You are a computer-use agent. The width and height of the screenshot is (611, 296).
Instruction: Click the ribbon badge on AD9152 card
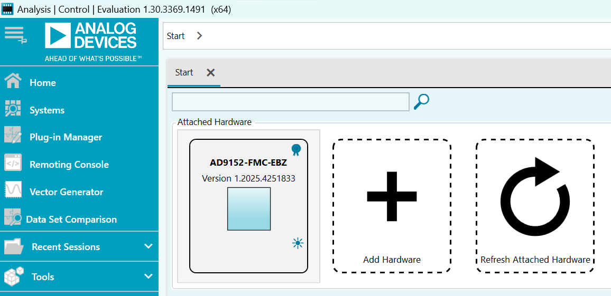[297, 150]
